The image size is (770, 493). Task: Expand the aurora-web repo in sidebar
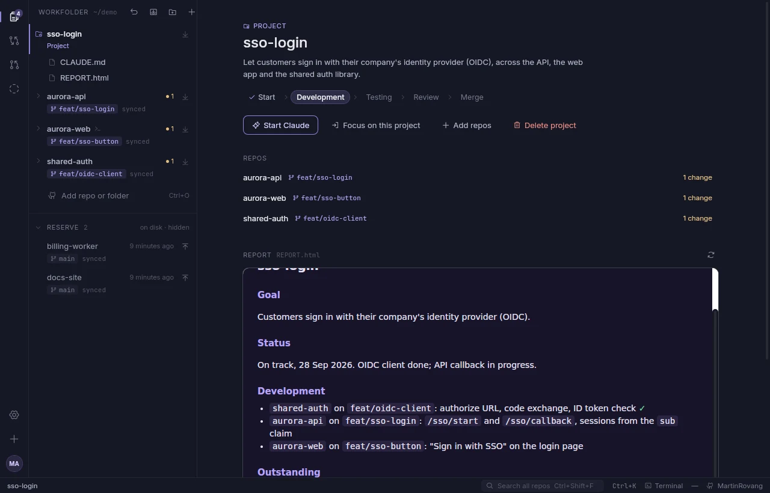point(38,129)
